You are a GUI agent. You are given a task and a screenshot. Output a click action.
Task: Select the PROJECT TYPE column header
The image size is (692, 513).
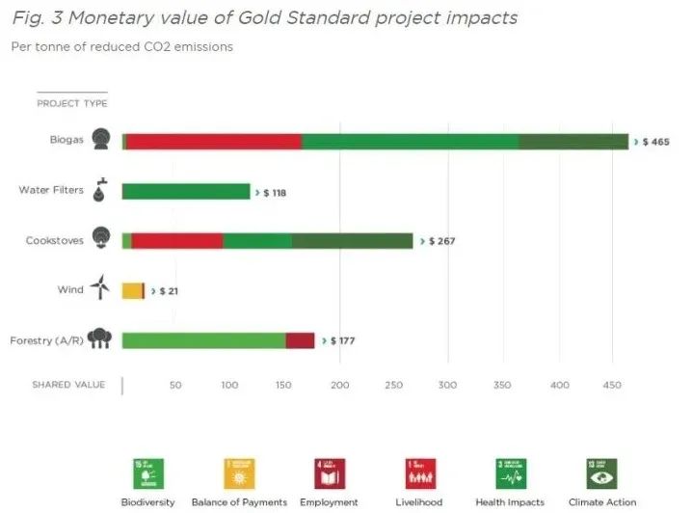pos(72,103)
